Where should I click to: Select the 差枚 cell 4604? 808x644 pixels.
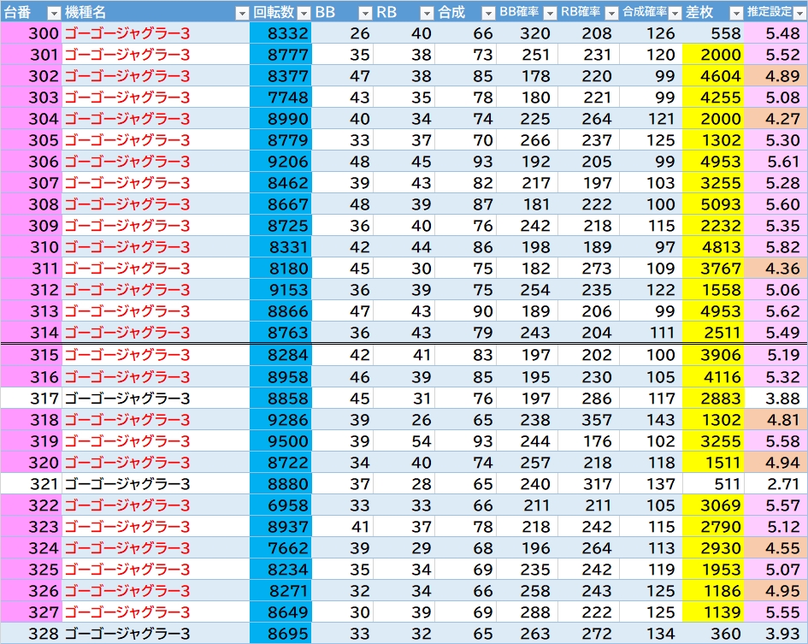[x=713, y=76]
